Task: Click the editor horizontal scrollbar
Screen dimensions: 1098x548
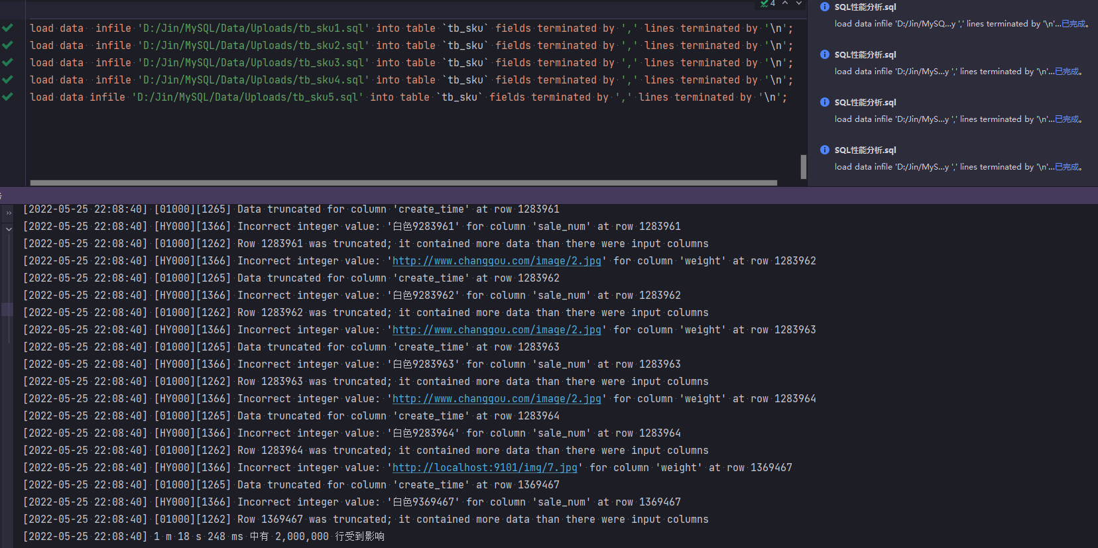Action: [404, 182]
